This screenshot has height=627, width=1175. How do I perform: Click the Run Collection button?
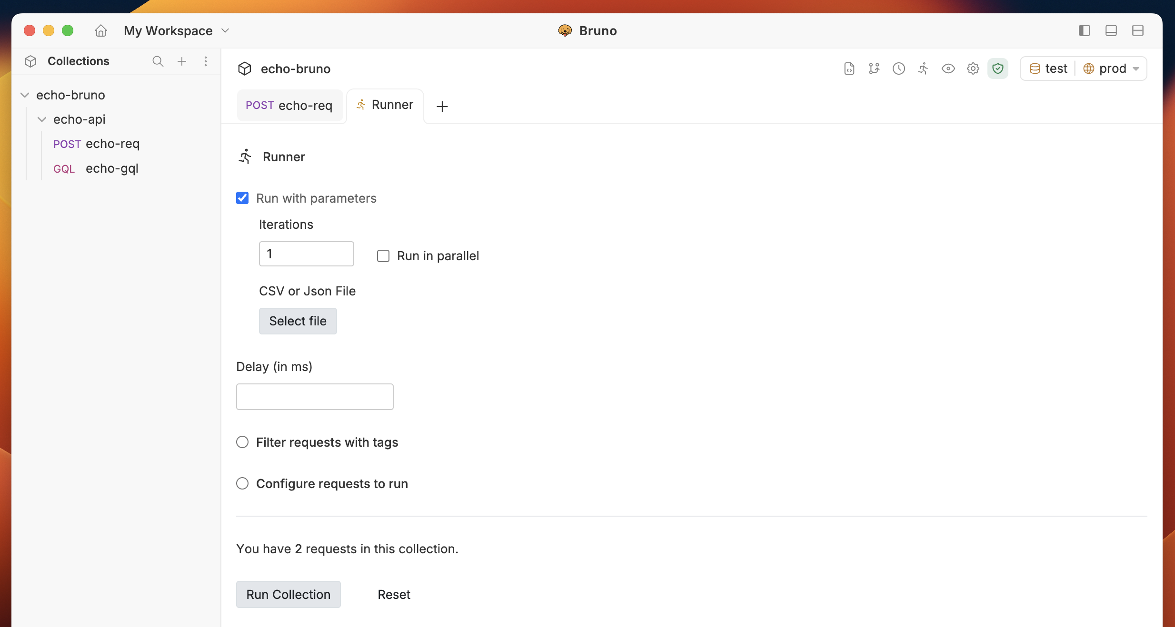[x=288, y=594]
